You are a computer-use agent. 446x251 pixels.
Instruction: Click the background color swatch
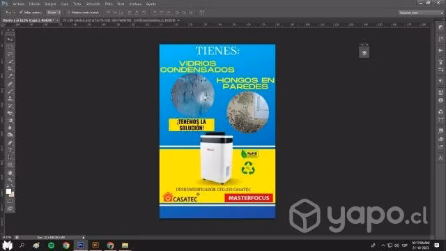pyautogui.click(x=13, y=195)
